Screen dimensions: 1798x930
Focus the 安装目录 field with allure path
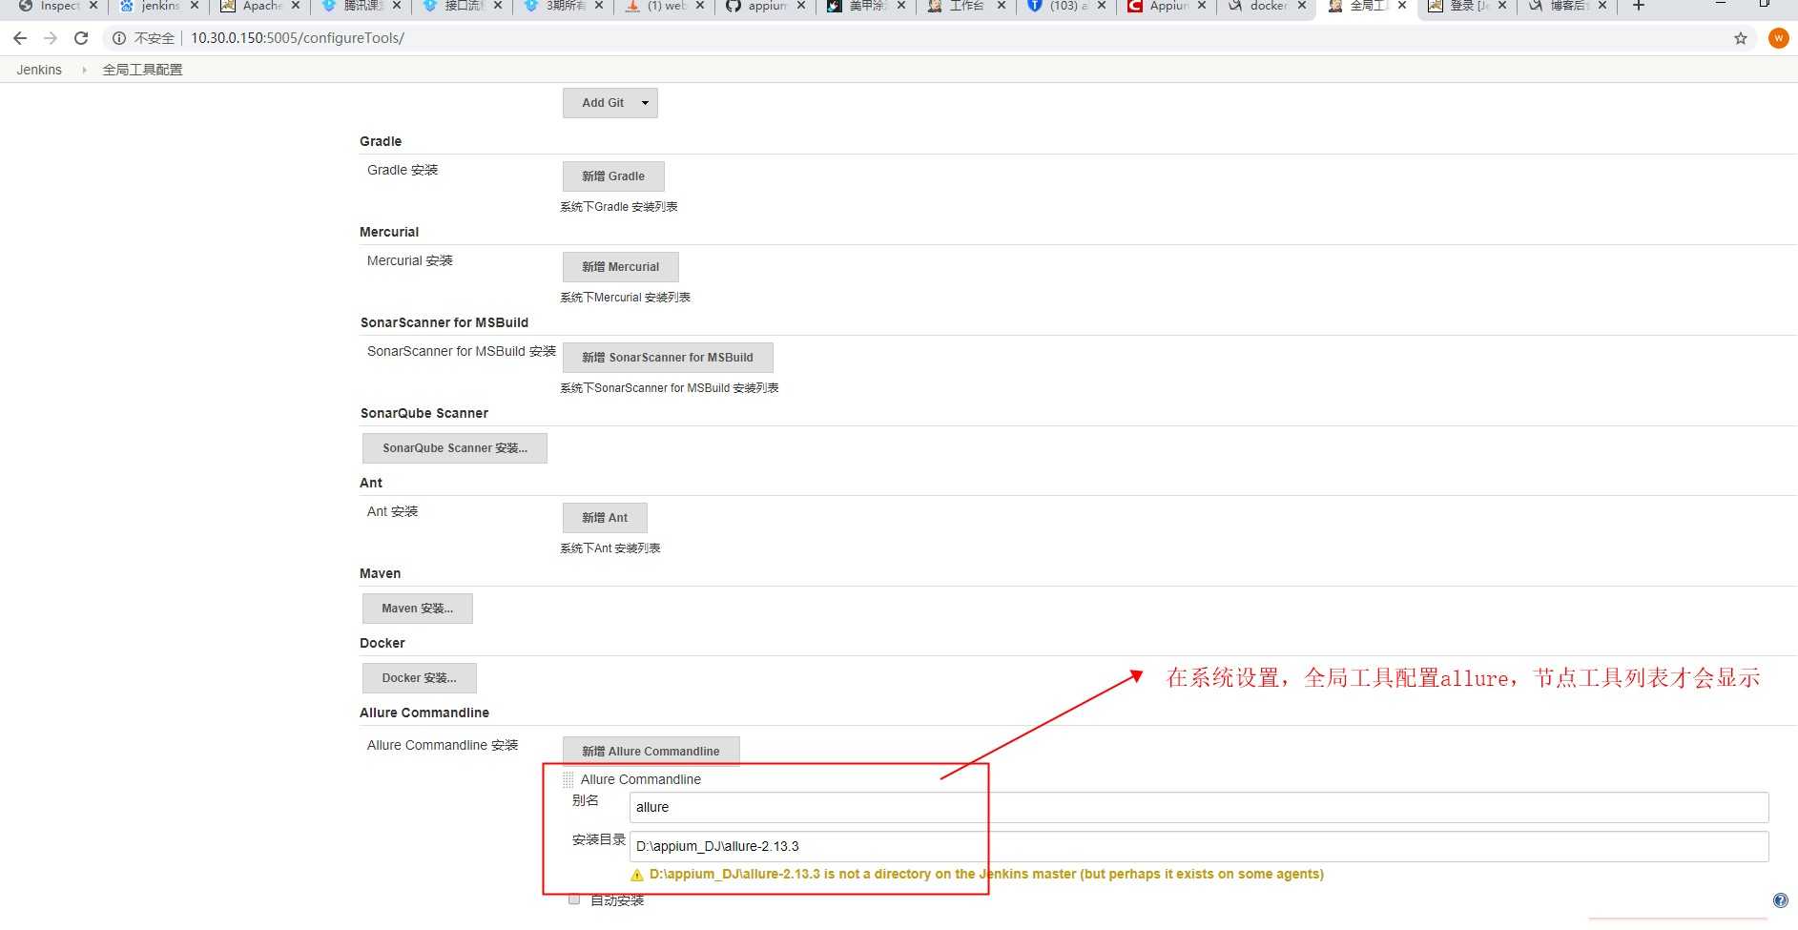1199,846
